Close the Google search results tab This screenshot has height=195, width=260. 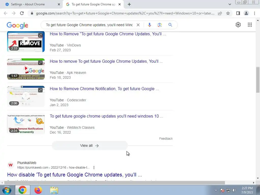click(x=120, y=5)
